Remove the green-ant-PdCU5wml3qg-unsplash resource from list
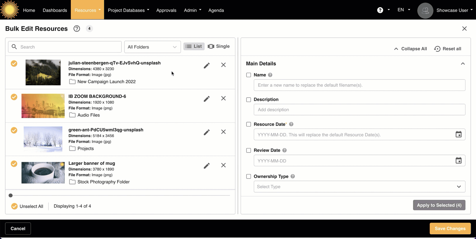The image size is (476, 239). tap(223, 132)
